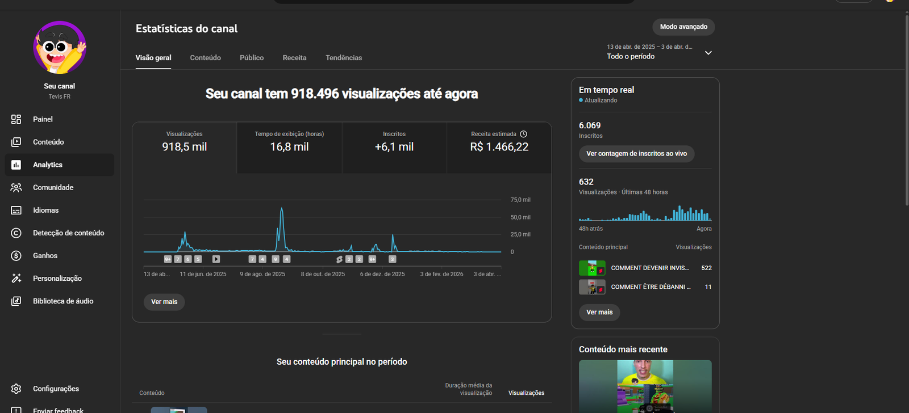Click the Modo avançado button
The width and height of the screenshot is (909, 413).
(x=683, y=27)
